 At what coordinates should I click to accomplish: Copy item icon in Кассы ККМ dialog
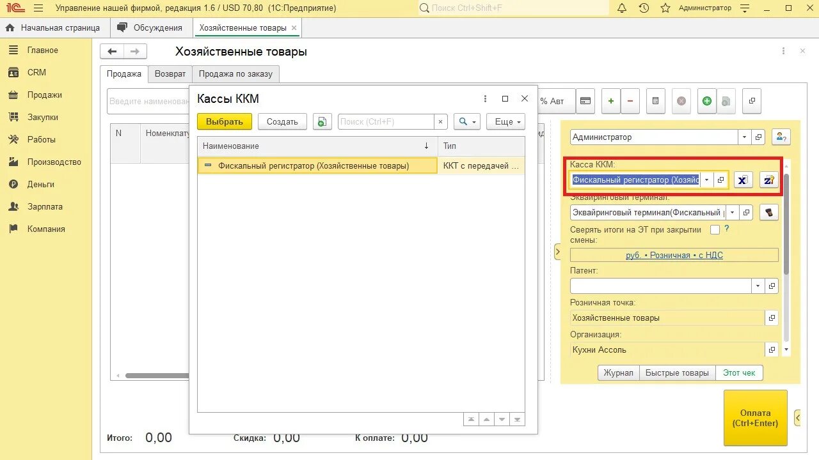322,121
